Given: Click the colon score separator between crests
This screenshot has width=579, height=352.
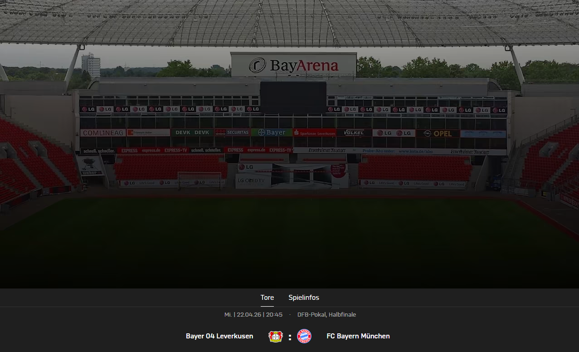Looking at the screenshot, I should [290, 337].
